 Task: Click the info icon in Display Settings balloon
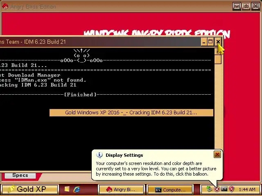tap(99, 155)
